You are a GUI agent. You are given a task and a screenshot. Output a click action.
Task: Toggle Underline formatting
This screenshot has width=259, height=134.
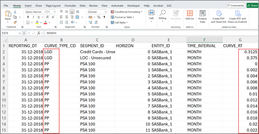tap(38, 17)
